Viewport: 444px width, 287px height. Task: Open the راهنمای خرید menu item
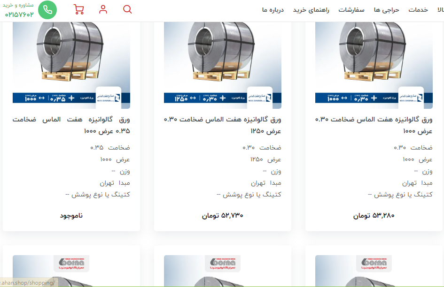tap(311, 10)
